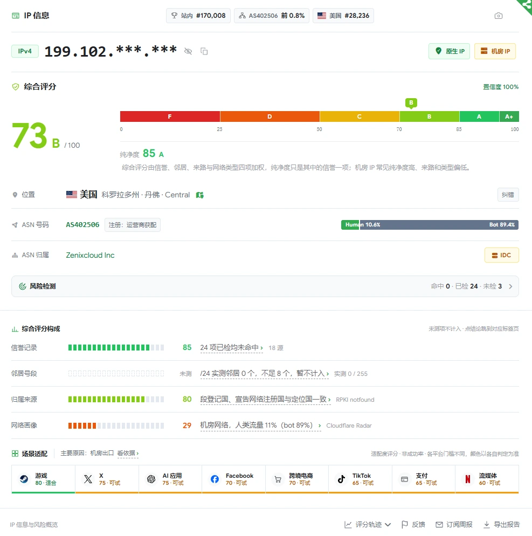This screenshot has width=532, height=536.
Task: Expand the /24 实测邻居 details
Action: click(265, 374)
